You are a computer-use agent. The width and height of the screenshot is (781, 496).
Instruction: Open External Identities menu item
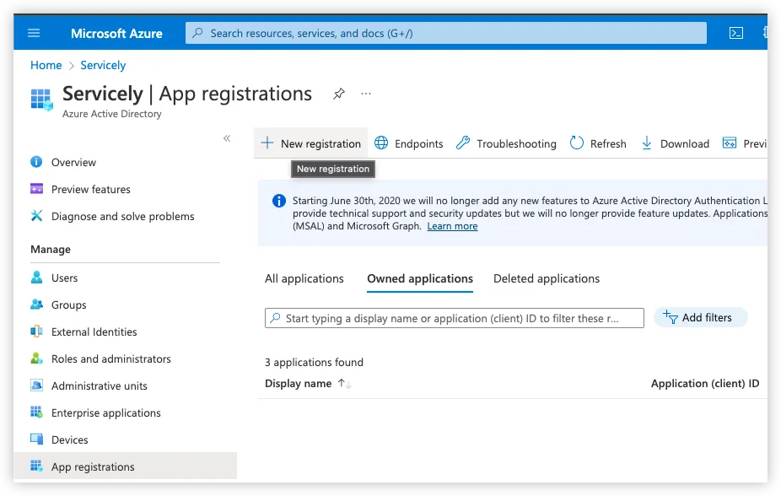pyautogui.click(x=94, y=332)
